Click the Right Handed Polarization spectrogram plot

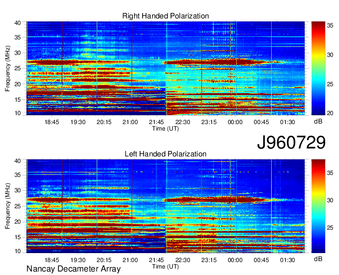pyautogui.click(x=166, y=68)
